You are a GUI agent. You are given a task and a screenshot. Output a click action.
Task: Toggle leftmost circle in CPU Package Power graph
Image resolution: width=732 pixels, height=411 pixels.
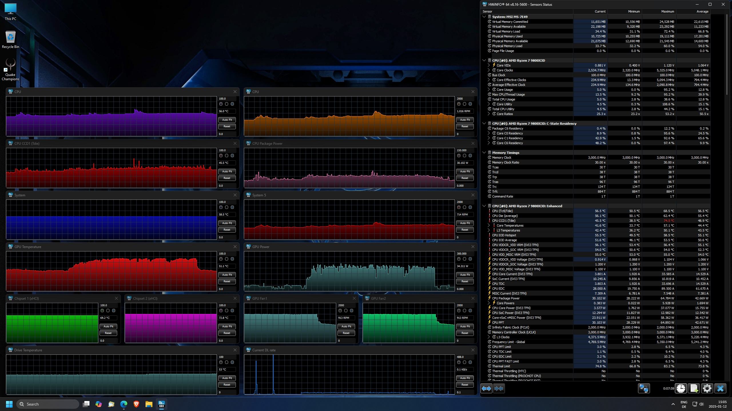[x=459, y=156]
